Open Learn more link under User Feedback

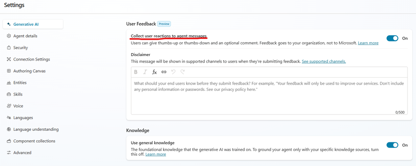[368, 43]
